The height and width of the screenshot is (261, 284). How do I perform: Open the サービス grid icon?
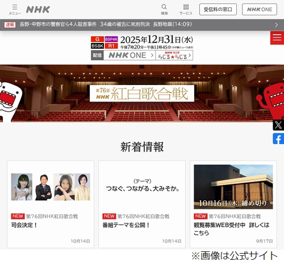[x=186, y=10]
